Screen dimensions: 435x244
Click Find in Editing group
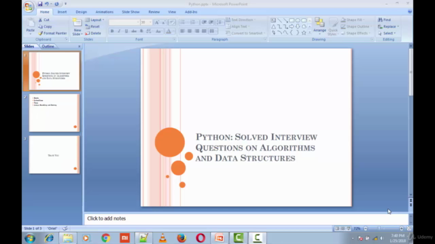pyautogui.click(x=384, y=20)
